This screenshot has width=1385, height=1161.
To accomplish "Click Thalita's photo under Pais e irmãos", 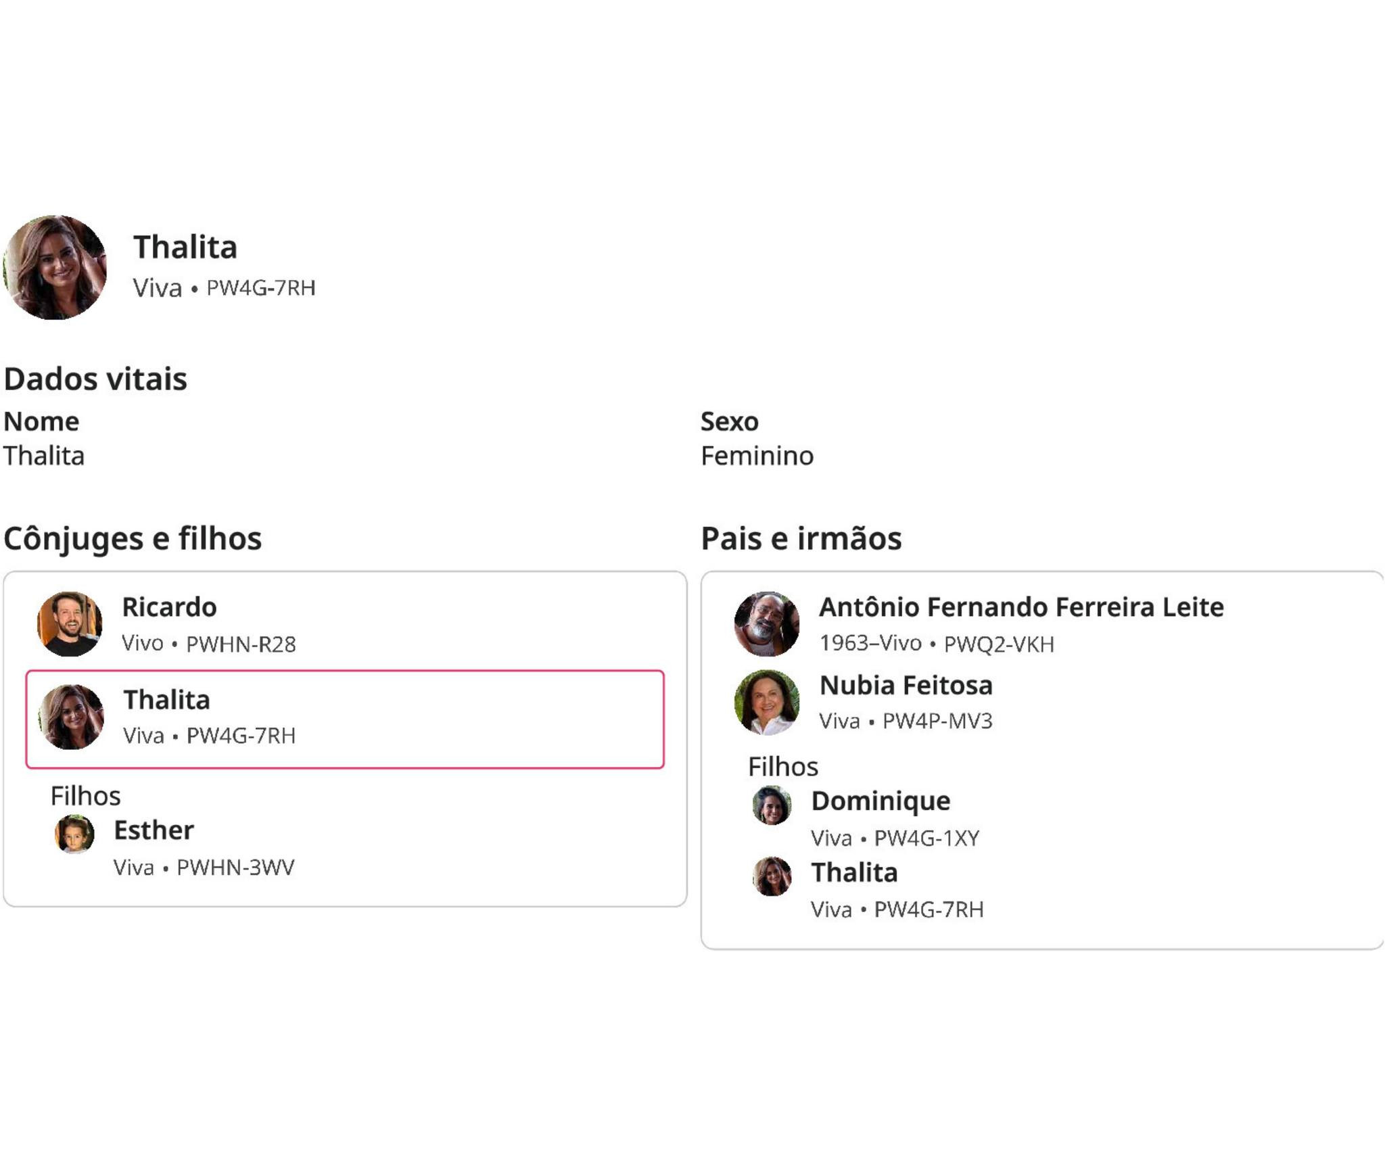I will 772,876.
